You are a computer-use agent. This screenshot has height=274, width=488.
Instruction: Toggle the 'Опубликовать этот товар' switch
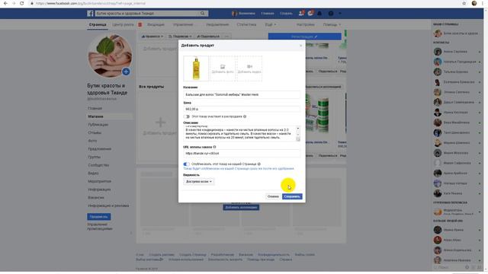coord(186,164)
